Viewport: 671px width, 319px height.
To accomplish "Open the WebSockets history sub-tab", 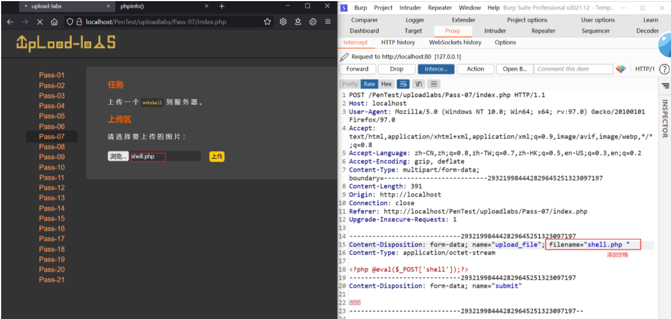I will tap(455, 43).
